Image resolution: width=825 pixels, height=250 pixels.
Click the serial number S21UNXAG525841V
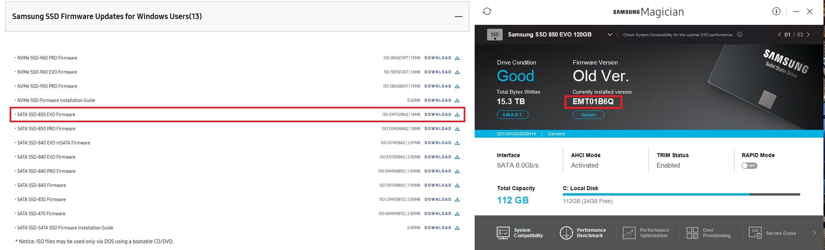pyautogui.click(x=517, y=134)
